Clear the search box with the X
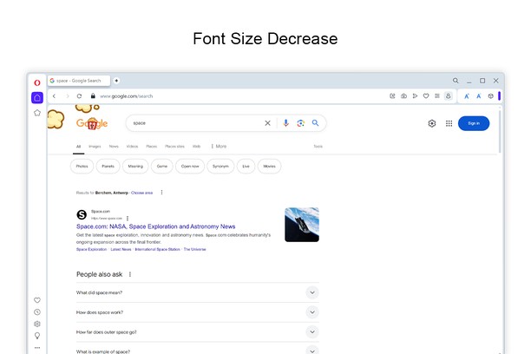 tap(267, 123)
